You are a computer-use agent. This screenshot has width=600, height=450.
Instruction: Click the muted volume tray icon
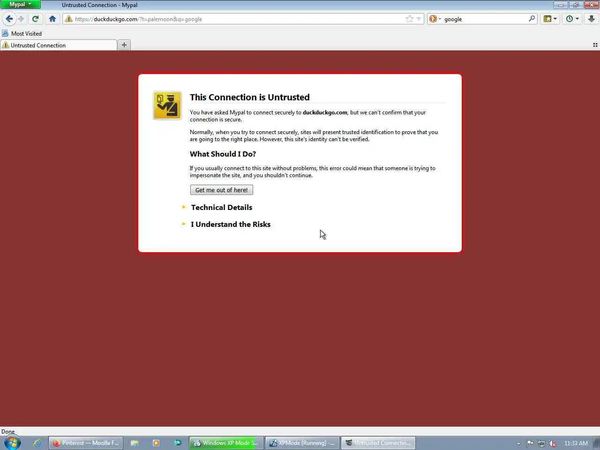click(553, 443)
